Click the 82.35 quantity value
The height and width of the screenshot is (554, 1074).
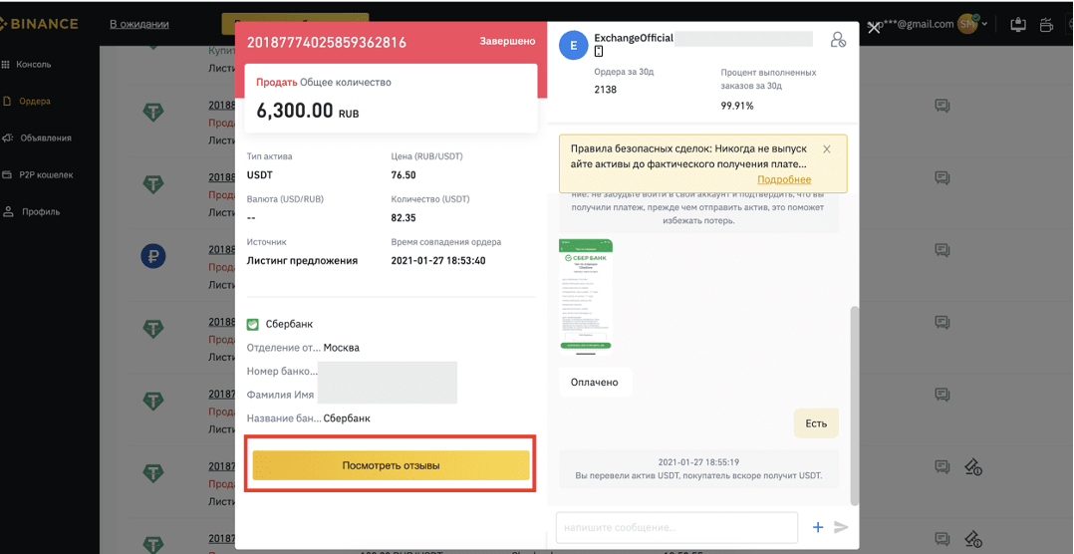[403, 218]
